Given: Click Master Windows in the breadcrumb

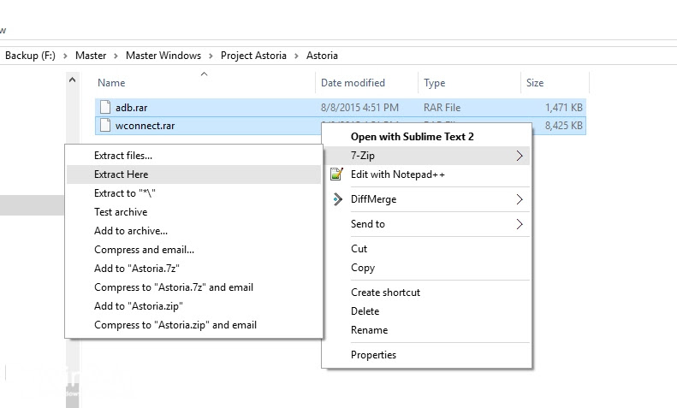Looking at the screenshot, I should click(163, 56).
